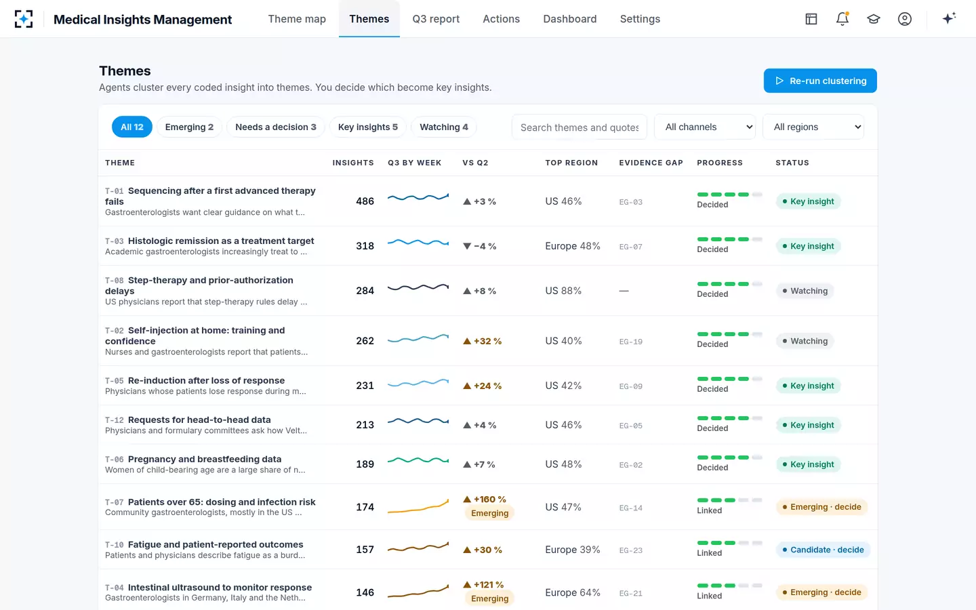Open the Theme map tab

coord(297,19)
